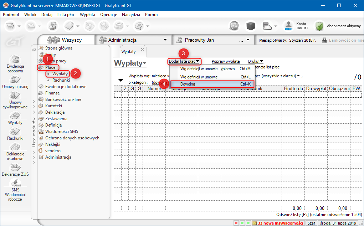Close the Wypłaty tab
The image size is (364, 226).
point(143,50)
